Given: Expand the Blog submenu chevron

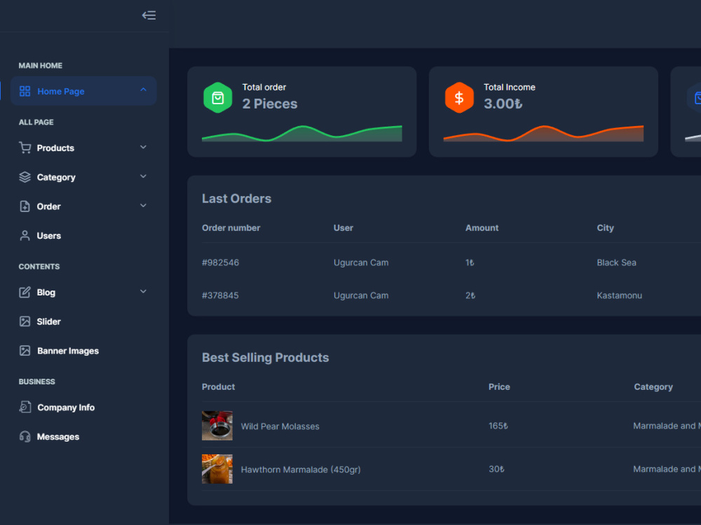Looking at the screenshot, I should 143,291.
